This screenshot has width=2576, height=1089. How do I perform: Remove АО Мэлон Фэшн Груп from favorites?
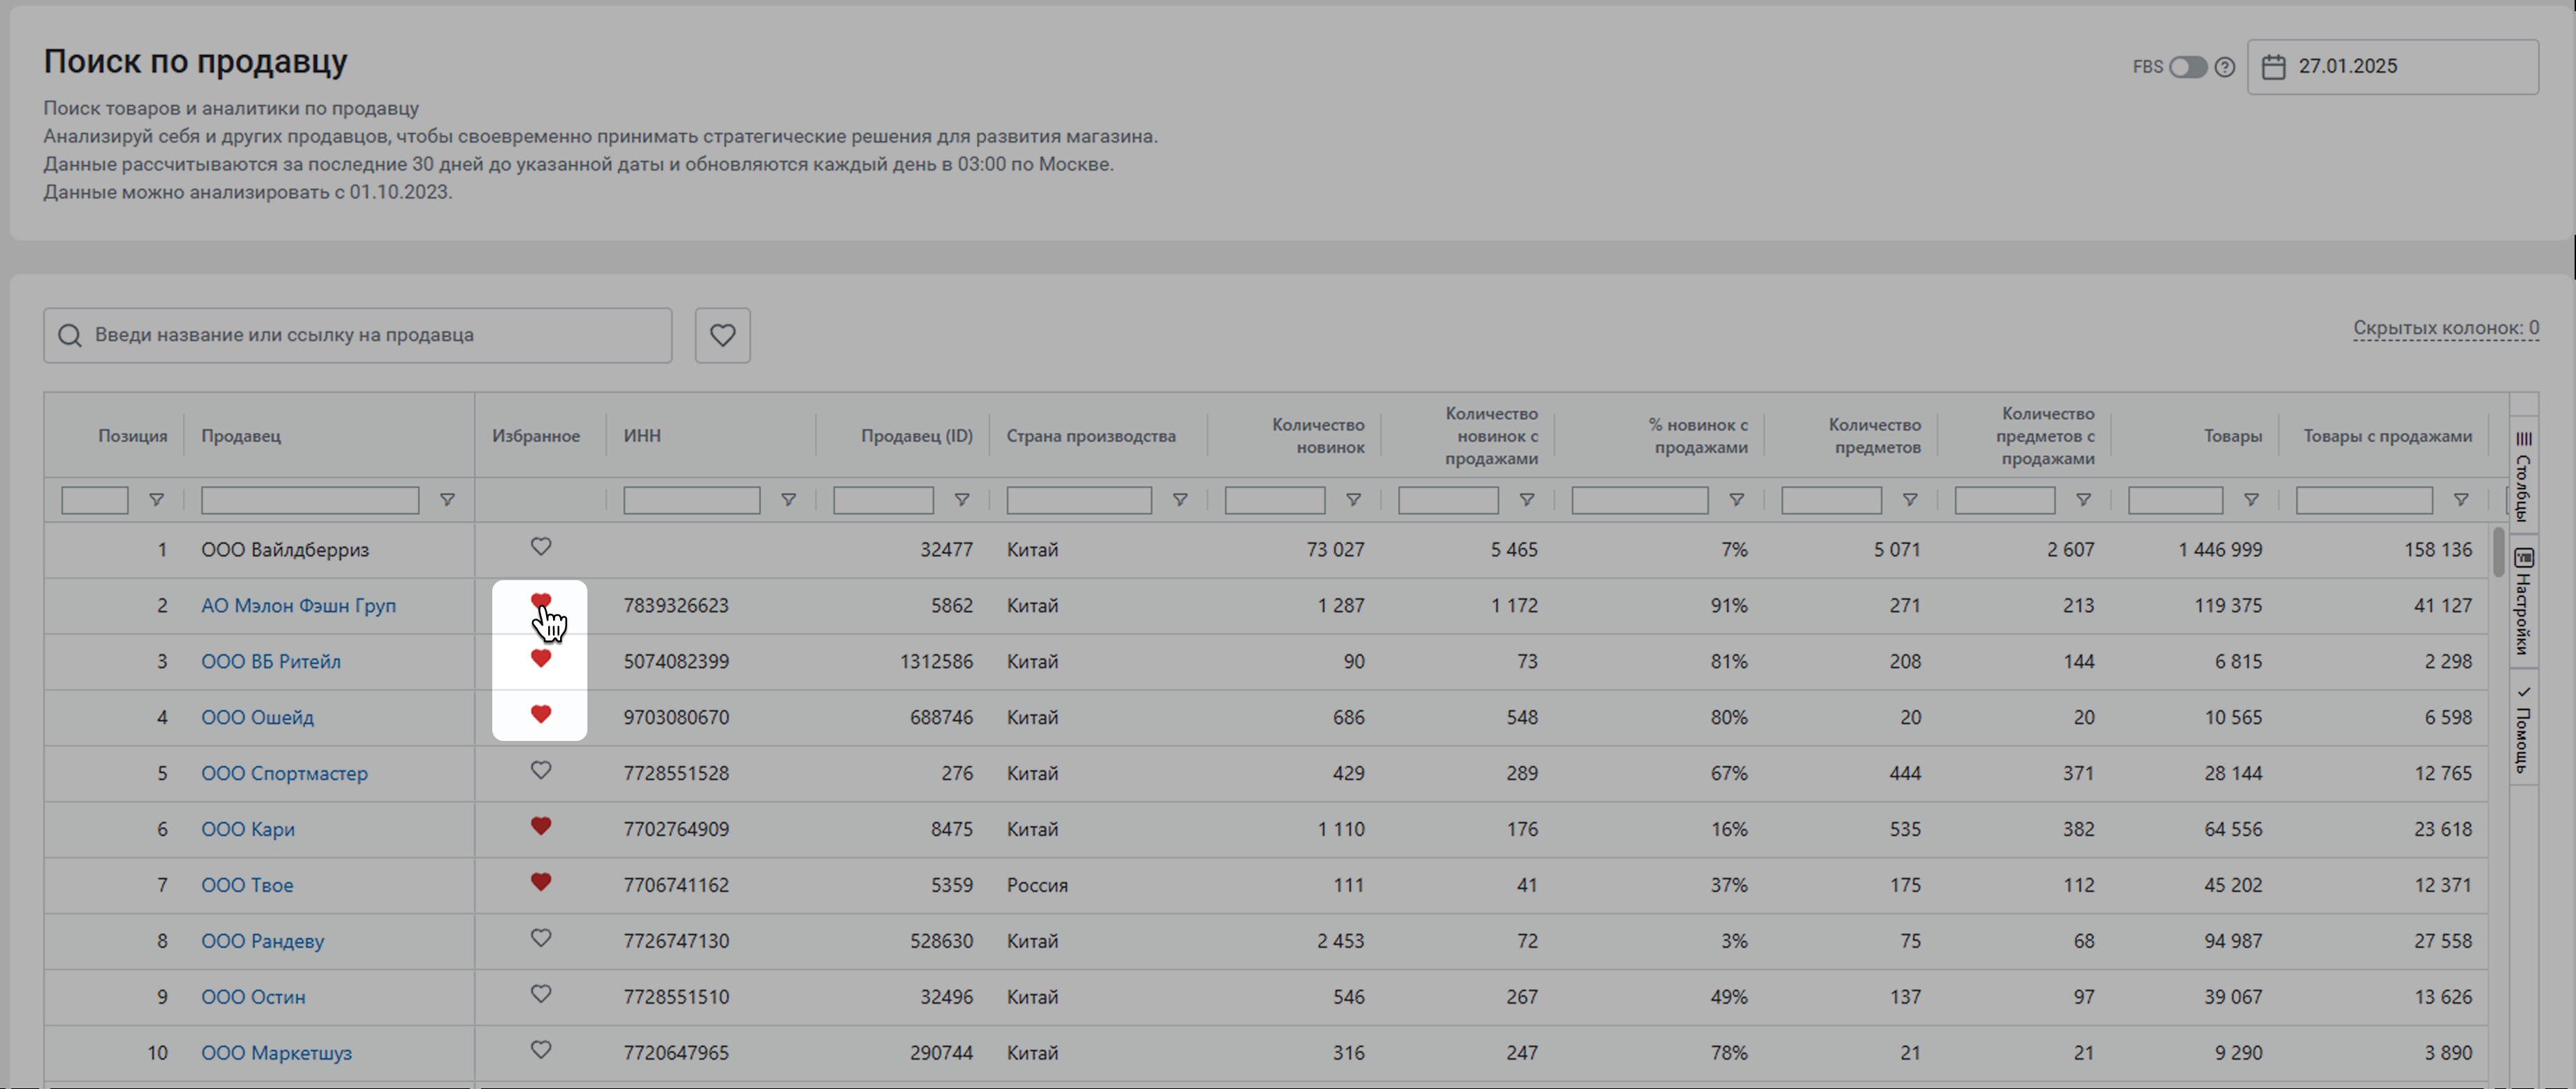tap(540, 602)
